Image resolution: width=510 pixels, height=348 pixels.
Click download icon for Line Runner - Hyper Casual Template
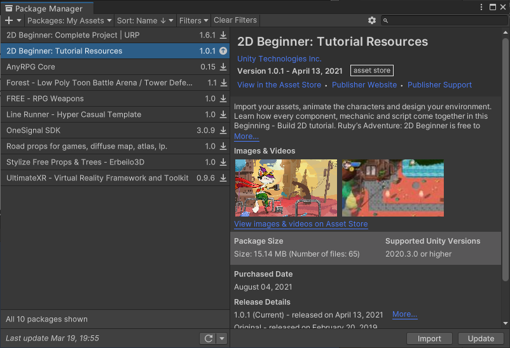tap(223, 114)
